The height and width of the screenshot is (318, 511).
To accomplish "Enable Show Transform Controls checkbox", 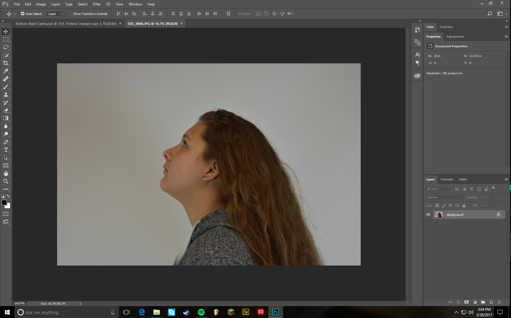I will 70,14.
